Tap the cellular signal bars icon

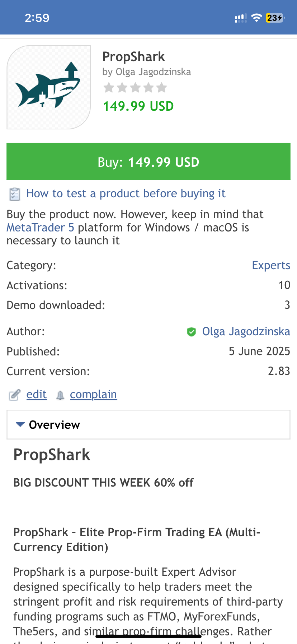[241, 18]
